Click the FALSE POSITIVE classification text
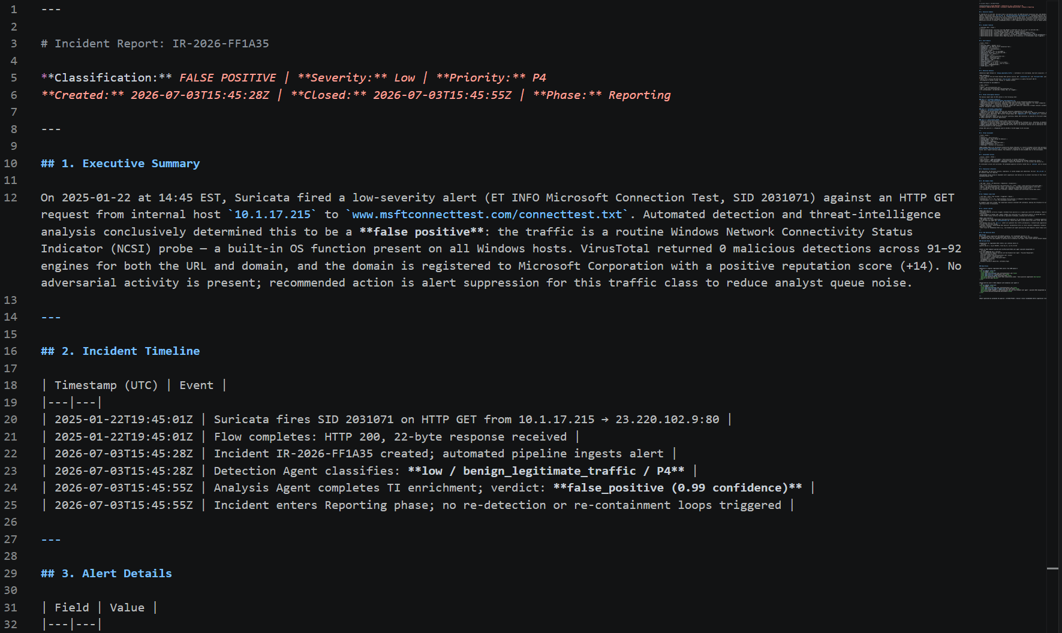1062x633 pixels. 227,77
